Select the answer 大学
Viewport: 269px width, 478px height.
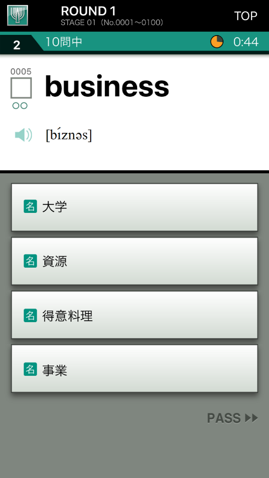click(x=134, y=207)
